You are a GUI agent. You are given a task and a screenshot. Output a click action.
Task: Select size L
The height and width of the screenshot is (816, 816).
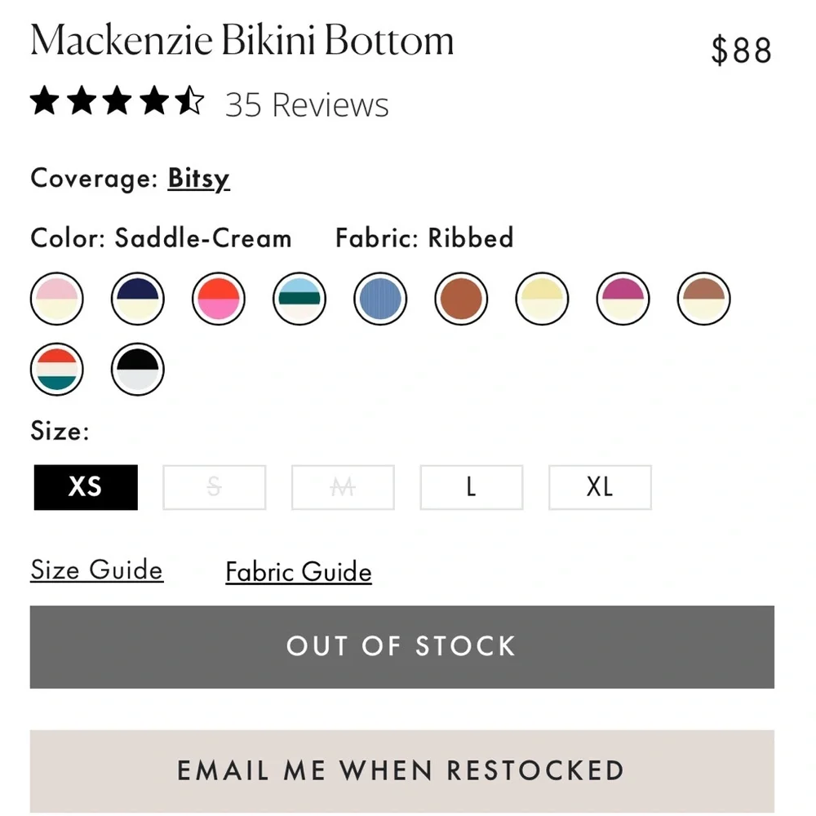point(471,487)
